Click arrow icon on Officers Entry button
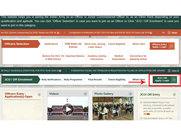181x136 pixels. [x=171, y=46]
